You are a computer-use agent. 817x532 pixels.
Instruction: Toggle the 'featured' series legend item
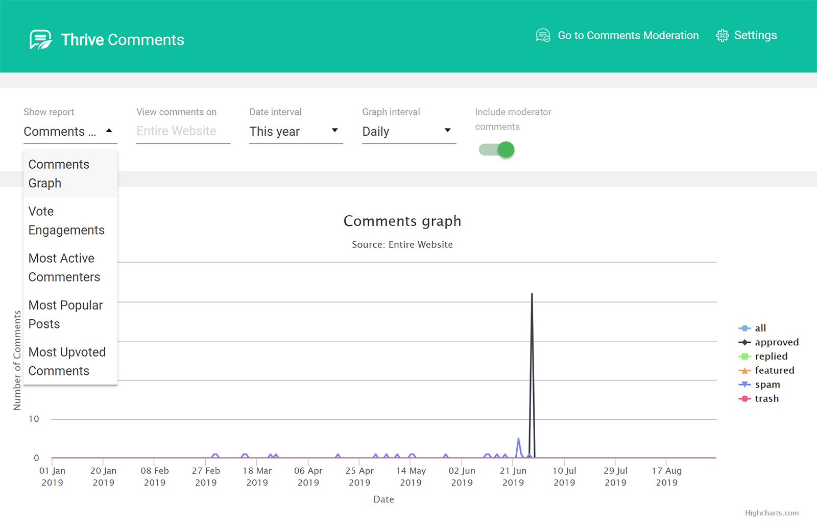(x=766, y=370)
